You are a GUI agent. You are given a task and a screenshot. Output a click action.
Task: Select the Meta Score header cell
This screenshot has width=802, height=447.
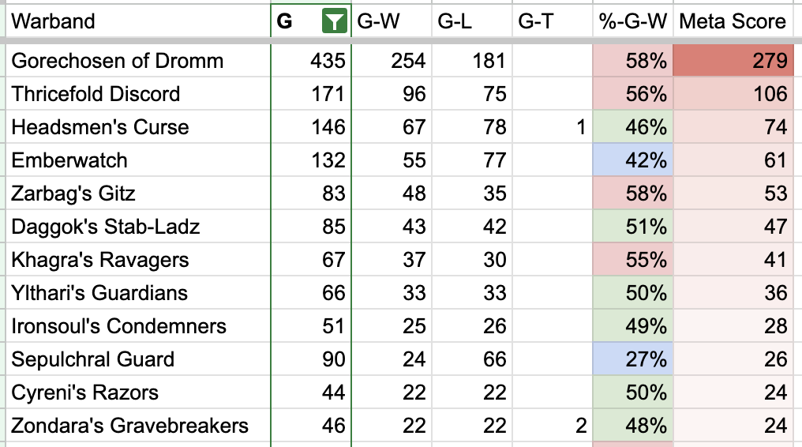coord(733,21)
